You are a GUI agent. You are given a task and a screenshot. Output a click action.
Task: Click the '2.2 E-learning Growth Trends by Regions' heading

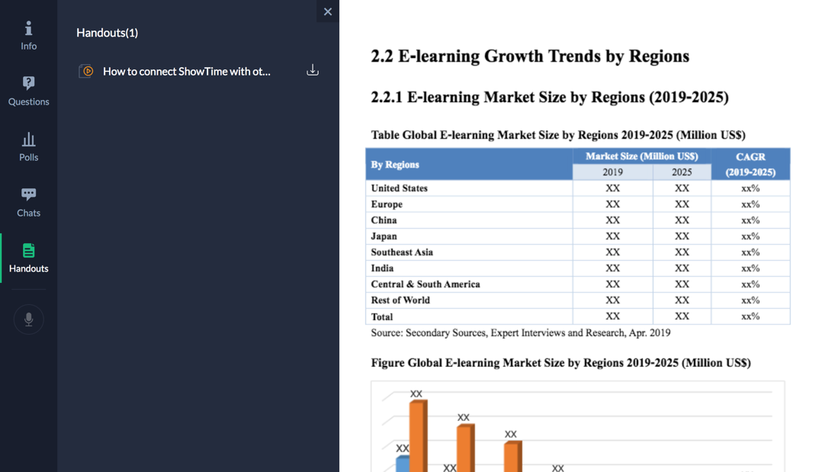pyautogui.click(x=530, y=56)
